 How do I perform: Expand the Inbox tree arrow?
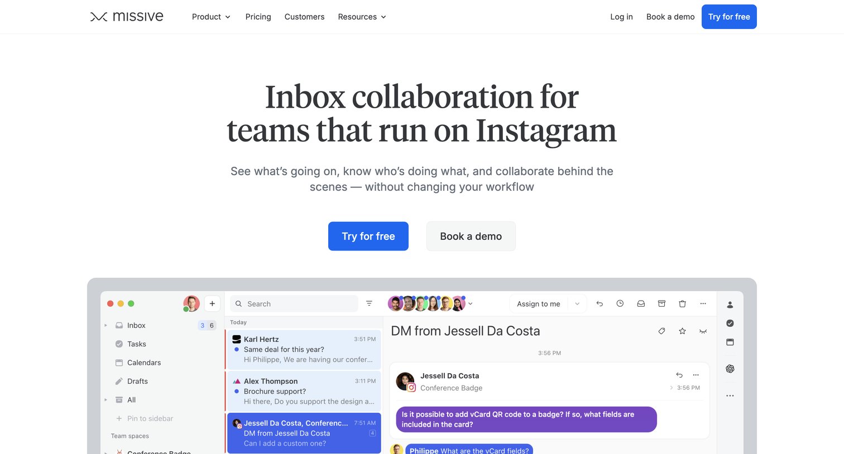pos(106,325)
